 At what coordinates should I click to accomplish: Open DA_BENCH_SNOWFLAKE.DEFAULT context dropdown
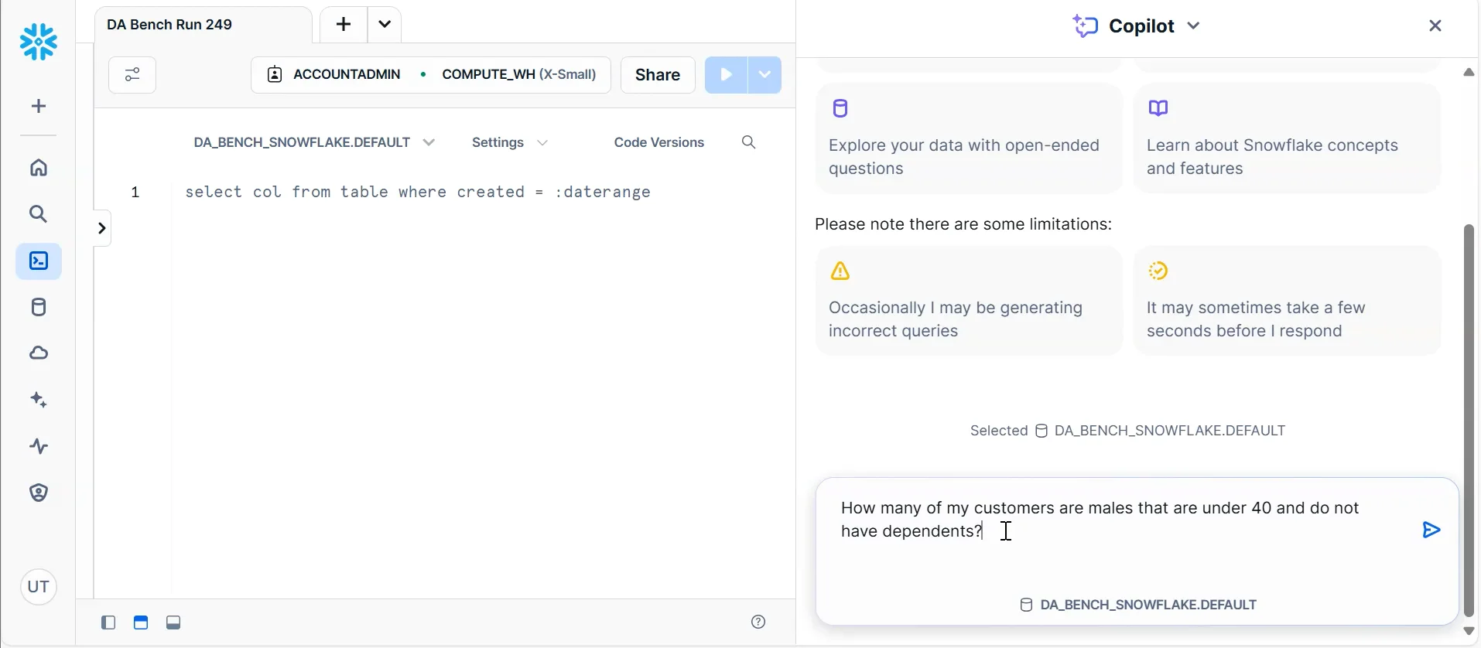point(314,142)
